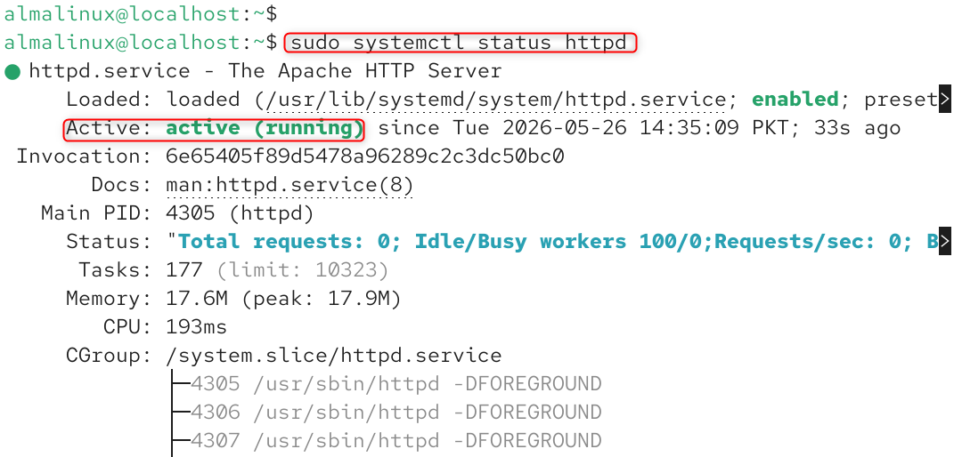Viewport: 954px width, 457px height.
Task: Click the Tasks value '177'
Action: pos(184,270)
